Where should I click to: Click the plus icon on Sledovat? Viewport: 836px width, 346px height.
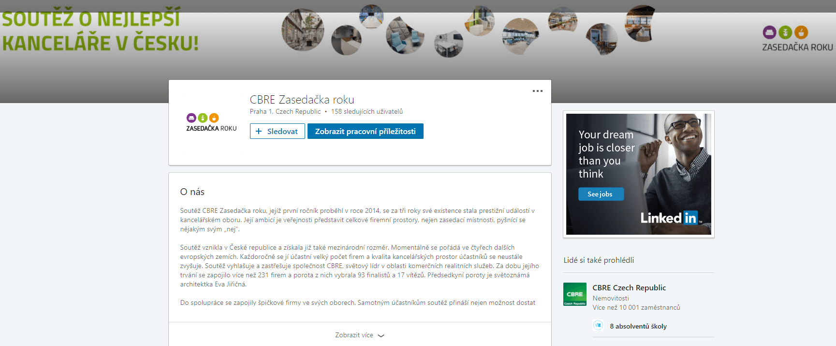(259, 131)
